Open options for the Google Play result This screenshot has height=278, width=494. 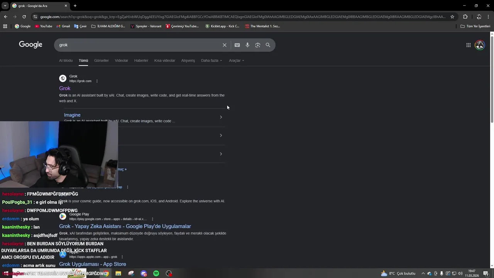(x=152, y=219)
